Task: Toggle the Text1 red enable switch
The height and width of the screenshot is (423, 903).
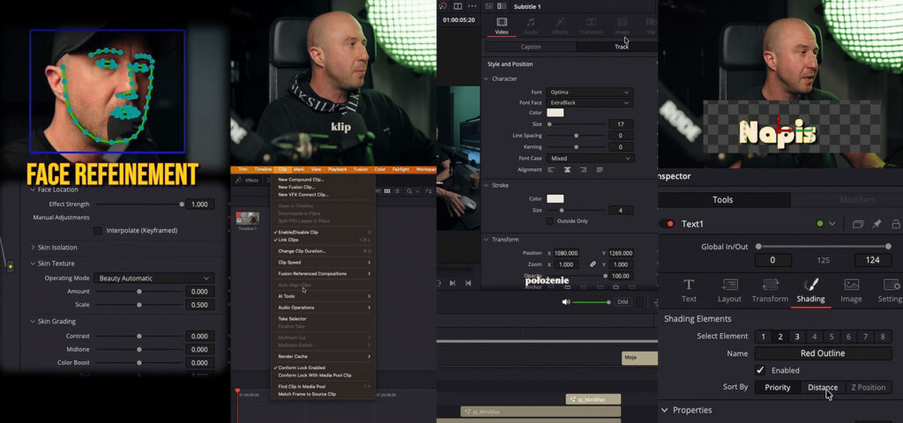Action: [667, 224]
